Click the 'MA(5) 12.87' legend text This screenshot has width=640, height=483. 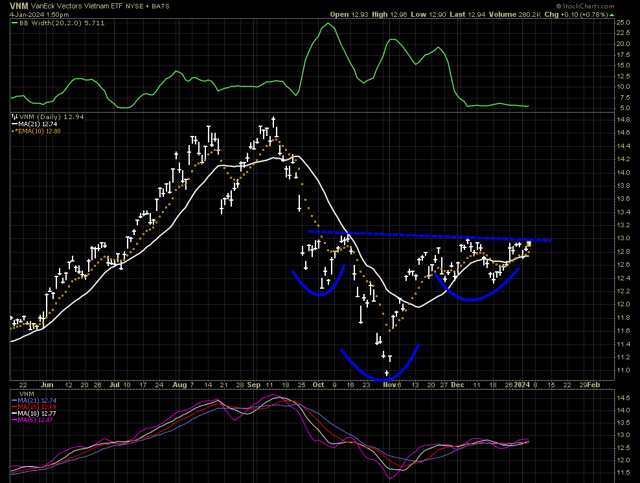click(x=36, y=420)
